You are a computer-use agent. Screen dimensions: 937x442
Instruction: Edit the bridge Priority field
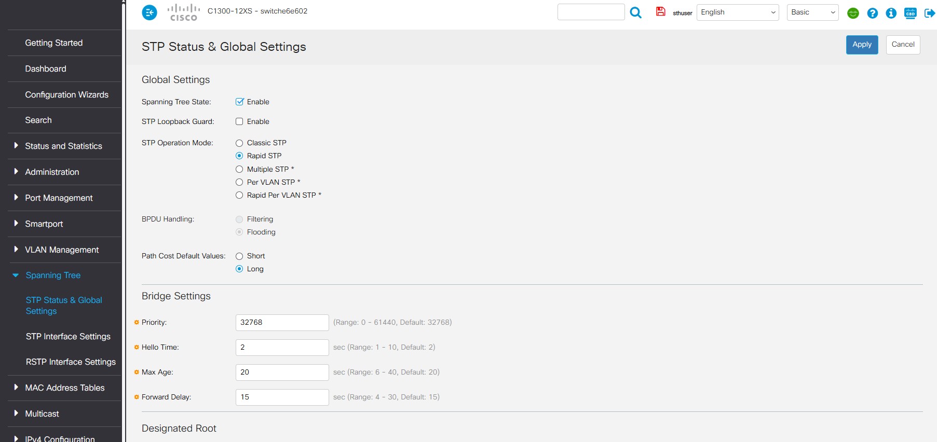[x=282, y=323]
